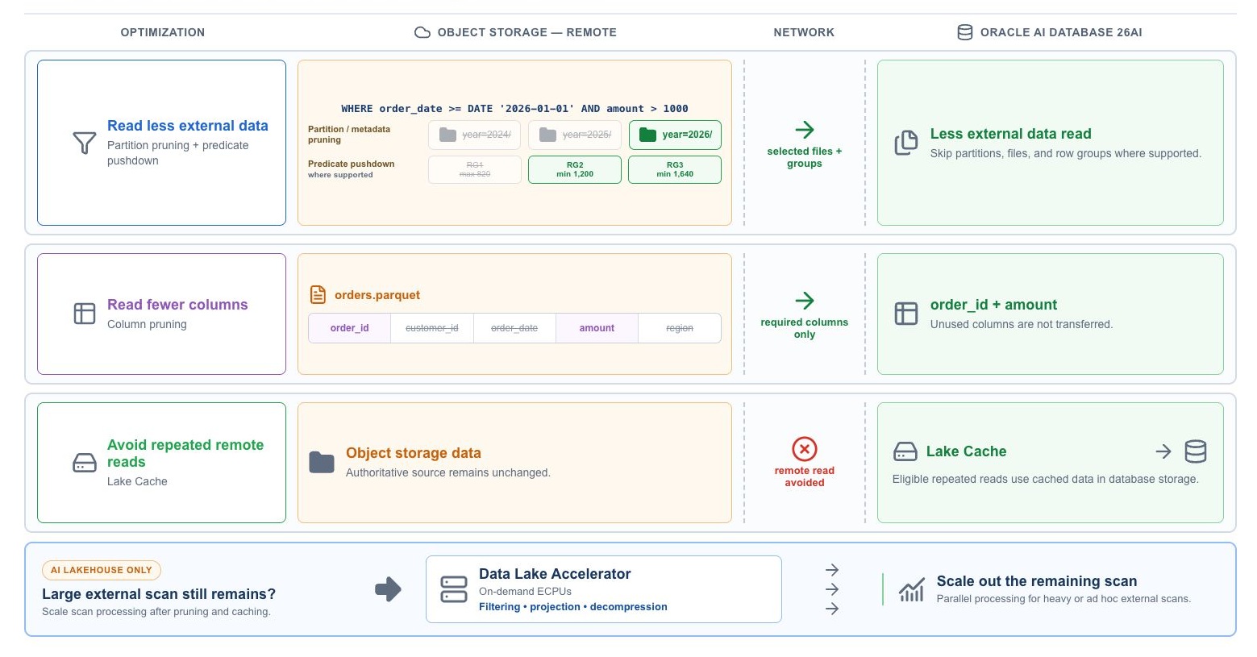The height and width of the screenshot is (657, 1257).
Task: Select the order_date column cell
Action: point(514,328)
